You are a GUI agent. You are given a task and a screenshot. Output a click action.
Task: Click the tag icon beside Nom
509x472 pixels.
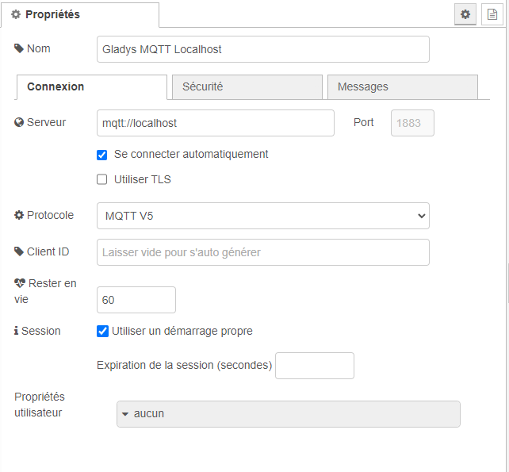pos(19,48)
